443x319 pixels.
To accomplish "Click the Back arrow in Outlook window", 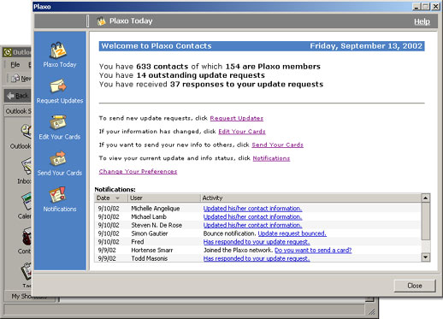I will pos(10,96).
